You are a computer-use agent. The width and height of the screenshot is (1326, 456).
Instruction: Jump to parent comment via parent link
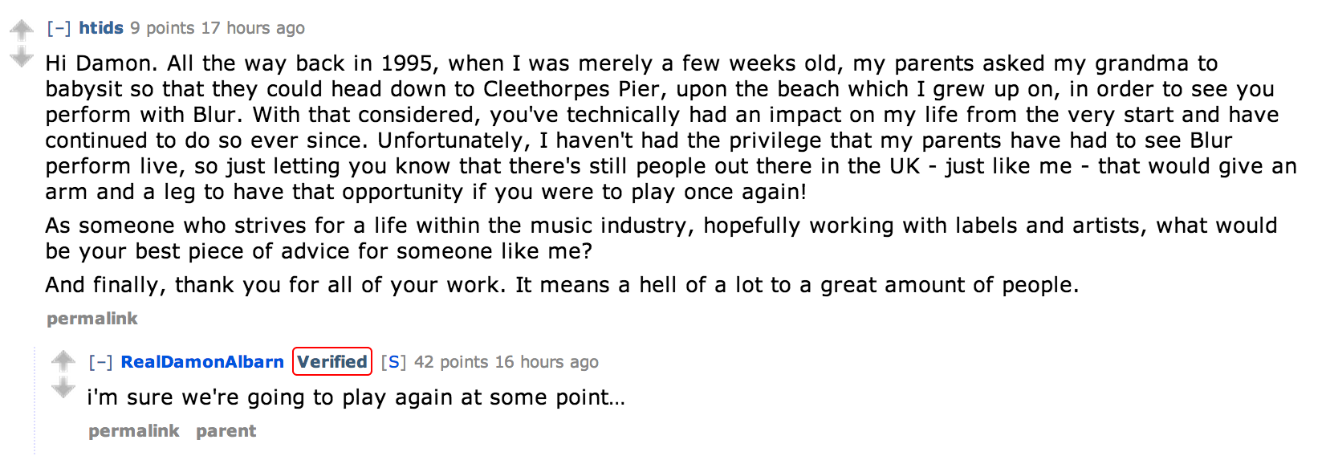pyautogui.click(x=226, y=431)
